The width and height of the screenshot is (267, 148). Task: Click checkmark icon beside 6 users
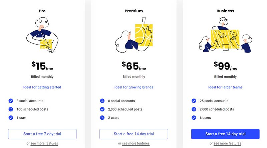tap(194, 117)
